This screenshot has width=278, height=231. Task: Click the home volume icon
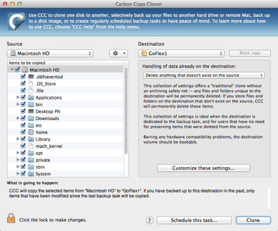[31, 132]
